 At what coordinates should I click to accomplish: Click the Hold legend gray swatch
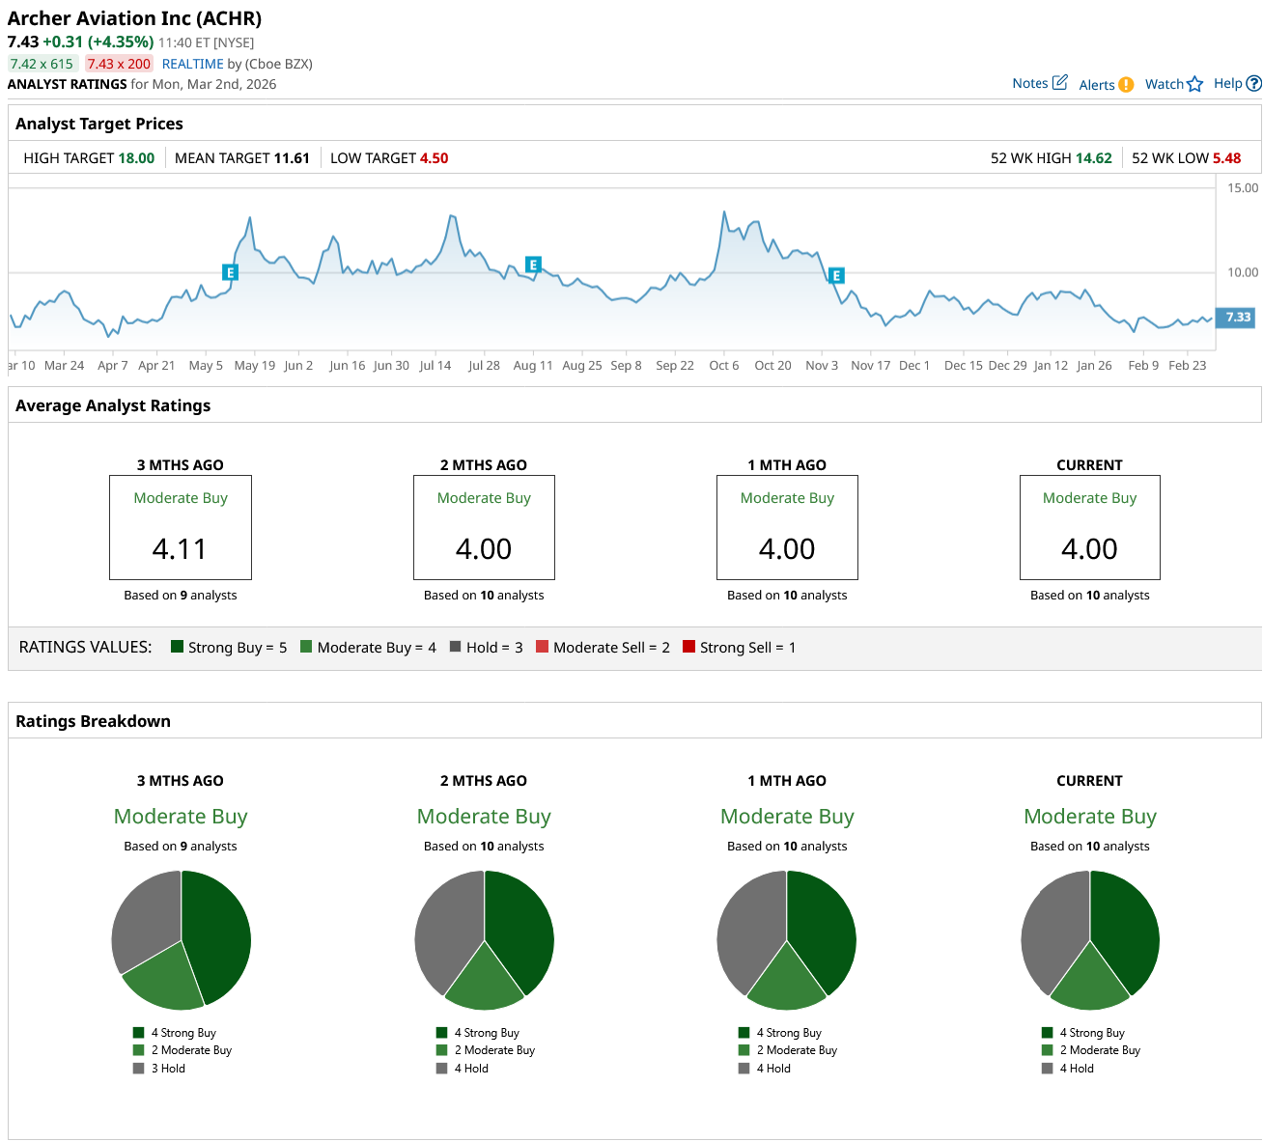[455, 647]
